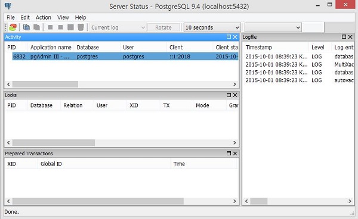Viewport: 358px width, 219px height.
Task: Maximize the Locks panel
Action: pos(229,95)
